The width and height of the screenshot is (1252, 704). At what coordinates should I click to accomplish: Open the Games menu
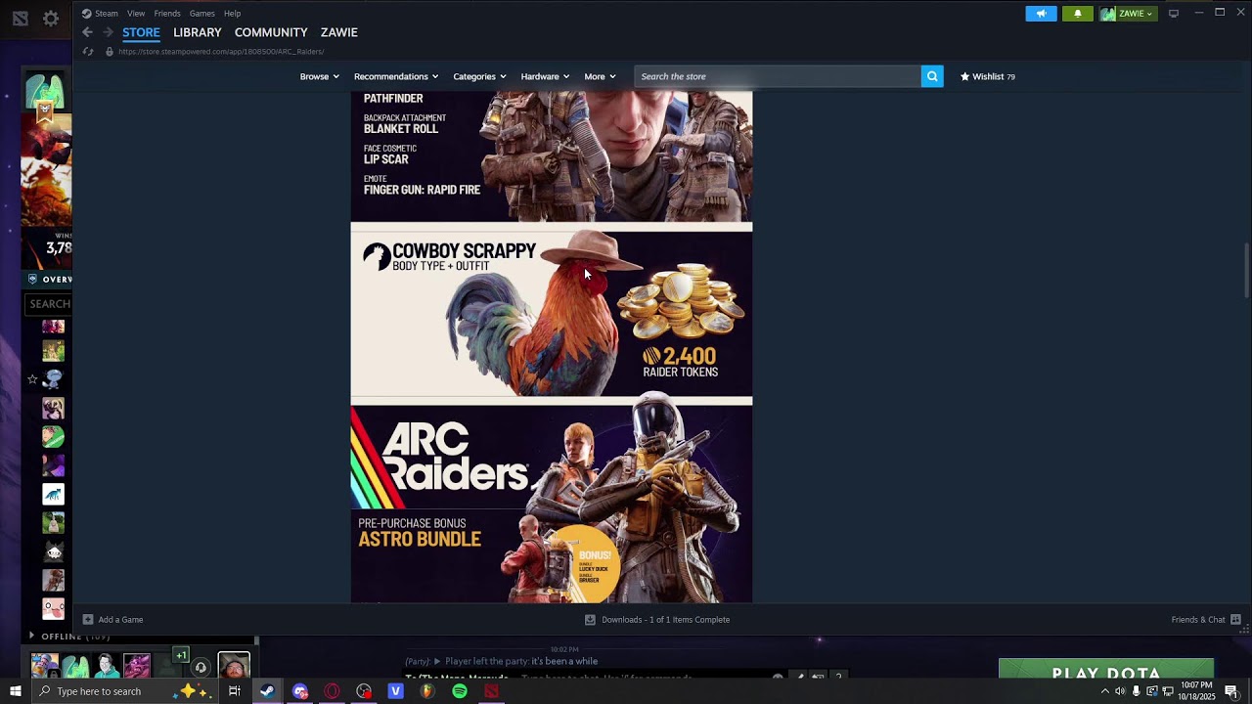point(202,14)
